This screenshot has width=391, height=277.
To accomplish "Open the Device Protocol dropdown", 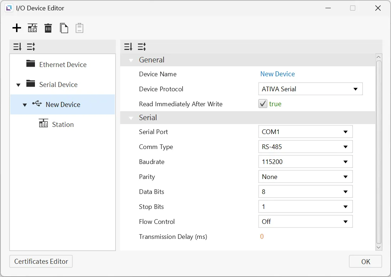I will coord(310,89).
